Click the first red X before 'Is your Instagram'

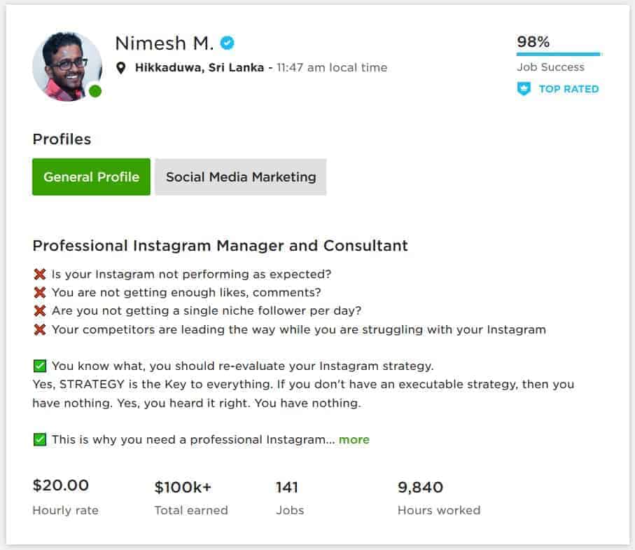39,274
